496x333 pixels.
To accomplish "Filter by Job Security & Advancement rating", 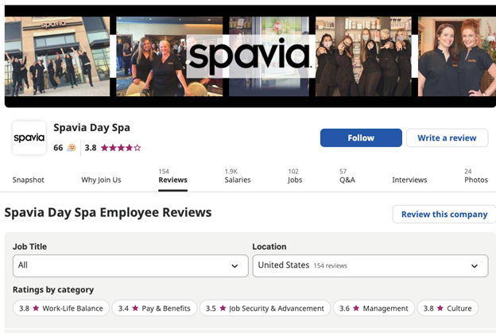I will tap(265, 308).
